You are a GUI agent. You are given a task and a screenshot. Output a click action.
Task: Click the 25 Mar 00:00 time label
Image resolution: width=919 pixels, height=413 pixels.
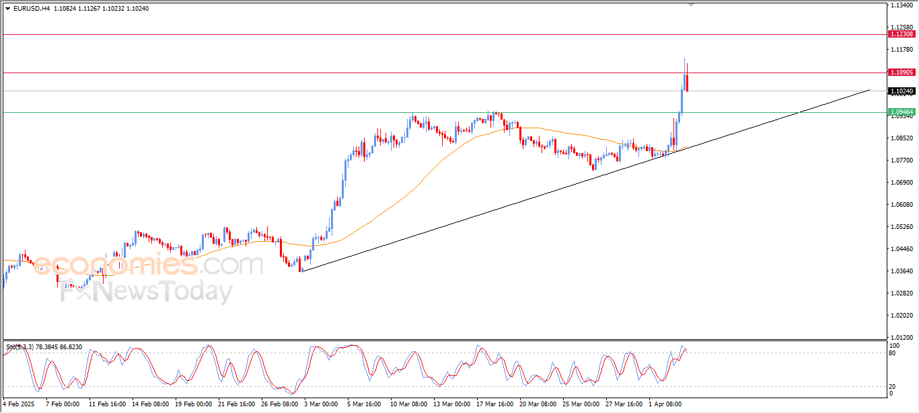point(581,404)
